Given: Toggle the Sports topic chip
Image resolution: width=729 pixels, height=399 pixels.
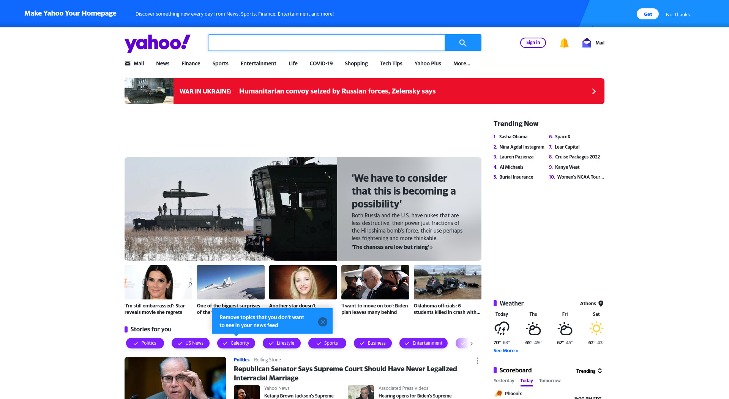Looking at the screenshot, I should point(327,343).
